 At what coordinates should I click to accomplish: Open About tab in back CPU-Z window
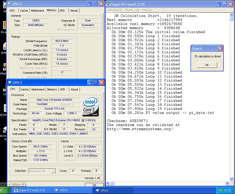[74, 11]
